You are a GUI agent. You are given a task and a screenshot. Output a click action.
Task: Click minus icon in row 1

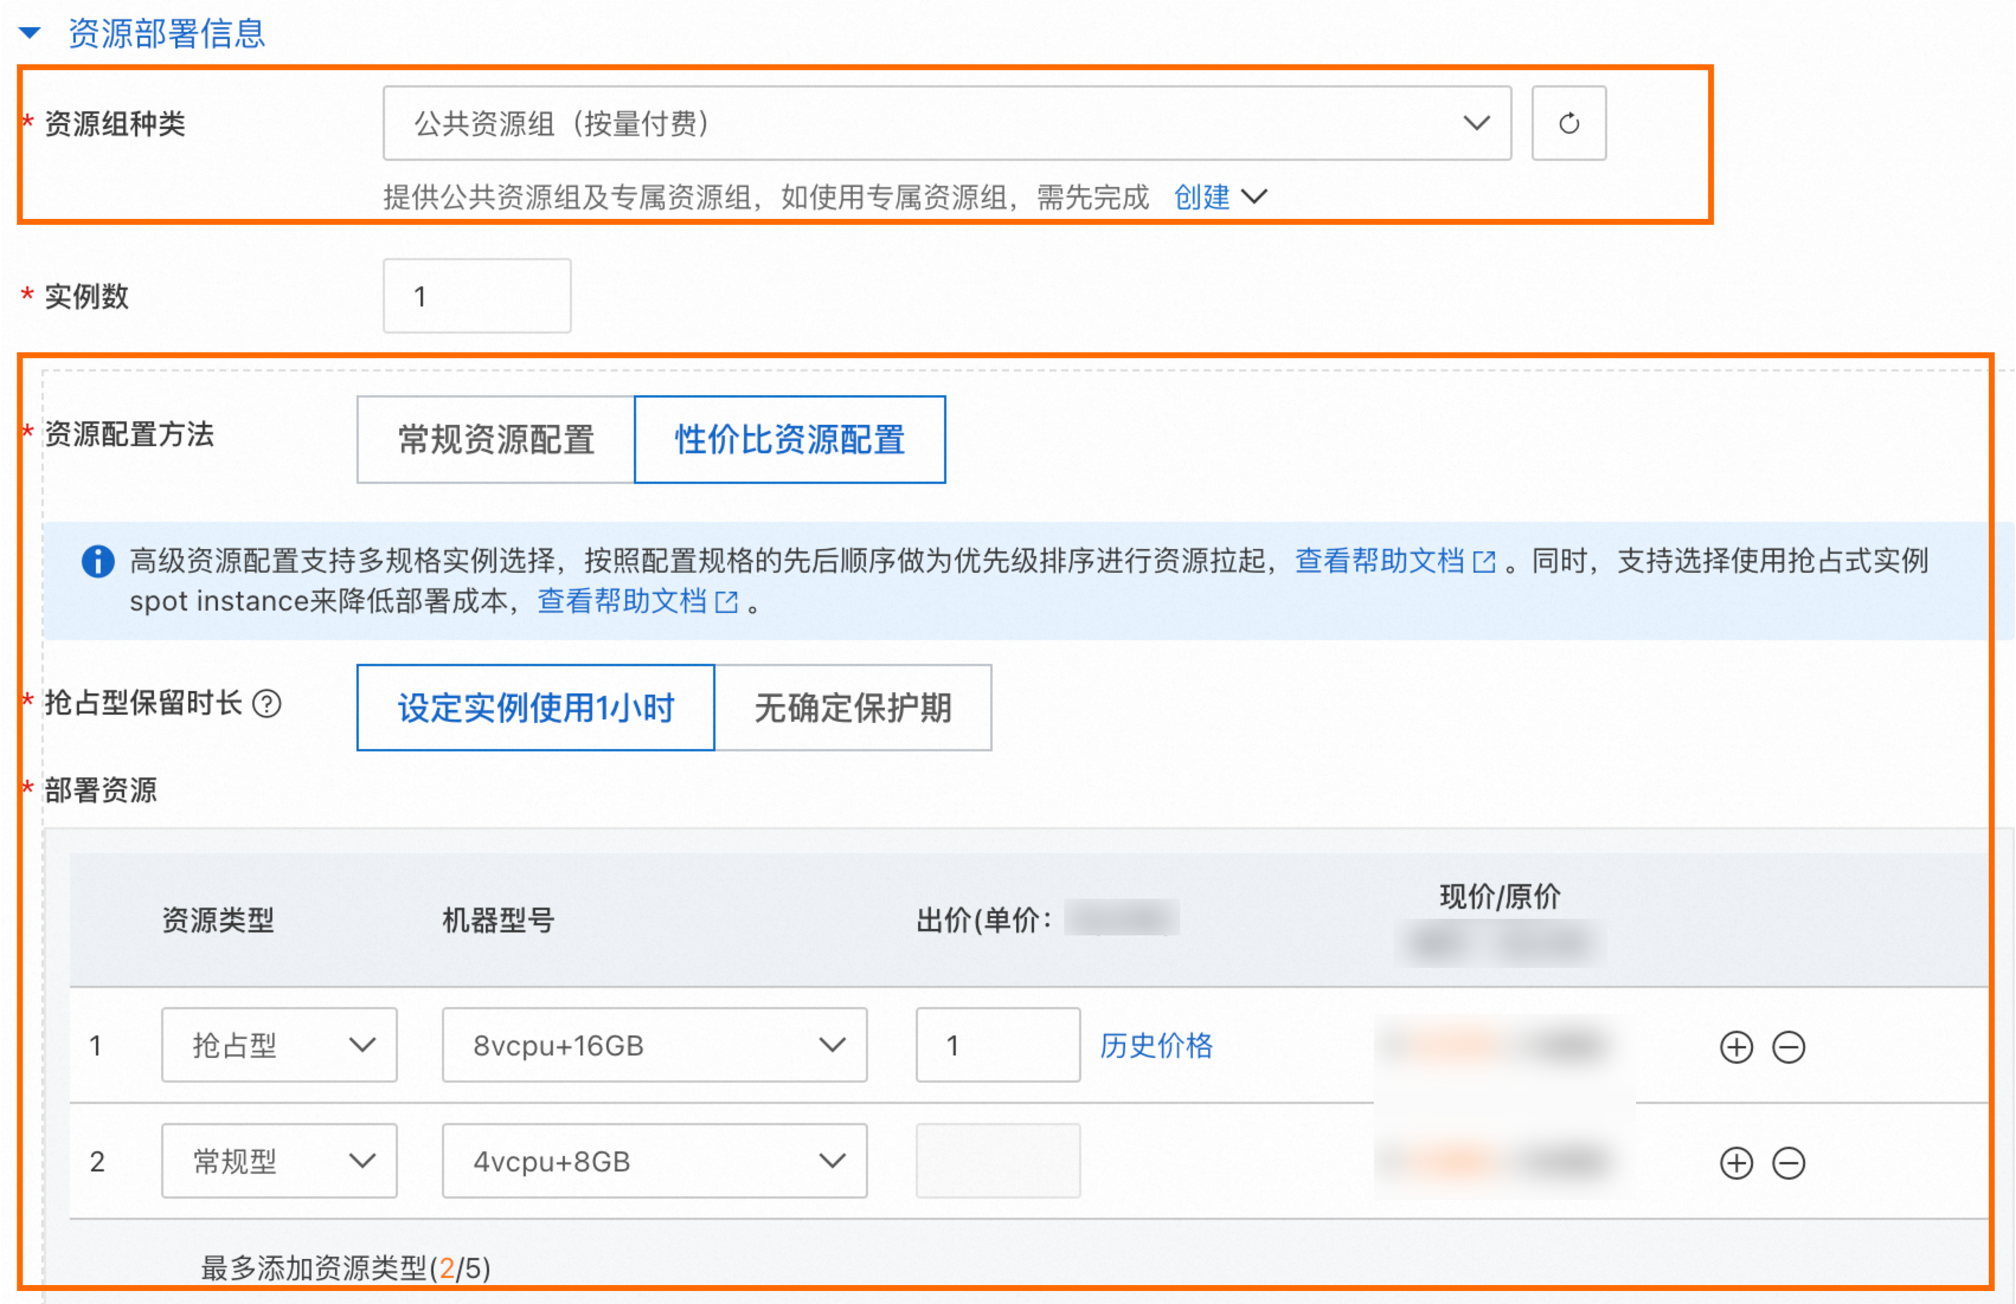pyautogui.click(x=1789, y=1047)
